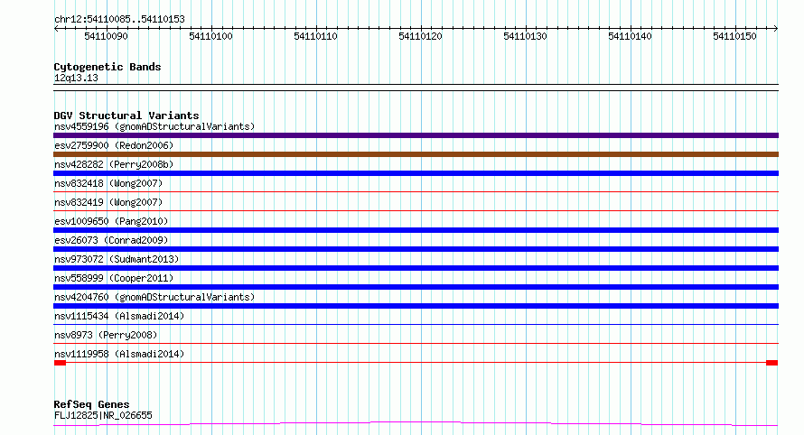Click the magenta FLJ12825 gene line

pyautogui.click(x=416, y=422)
